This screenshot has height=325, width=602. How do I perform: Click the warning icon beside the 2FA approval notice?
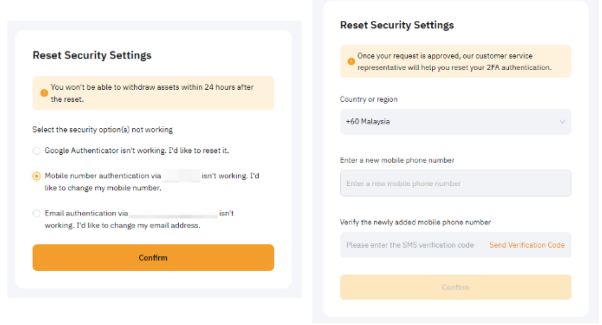351,62
